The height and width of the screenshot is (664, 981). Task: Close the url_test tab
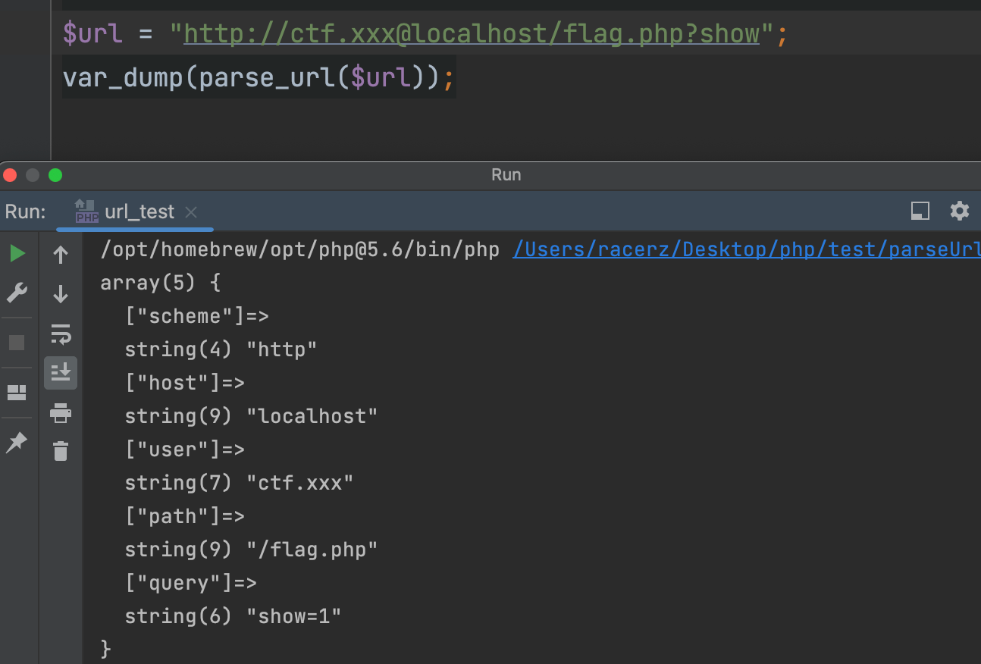point(191,212)
